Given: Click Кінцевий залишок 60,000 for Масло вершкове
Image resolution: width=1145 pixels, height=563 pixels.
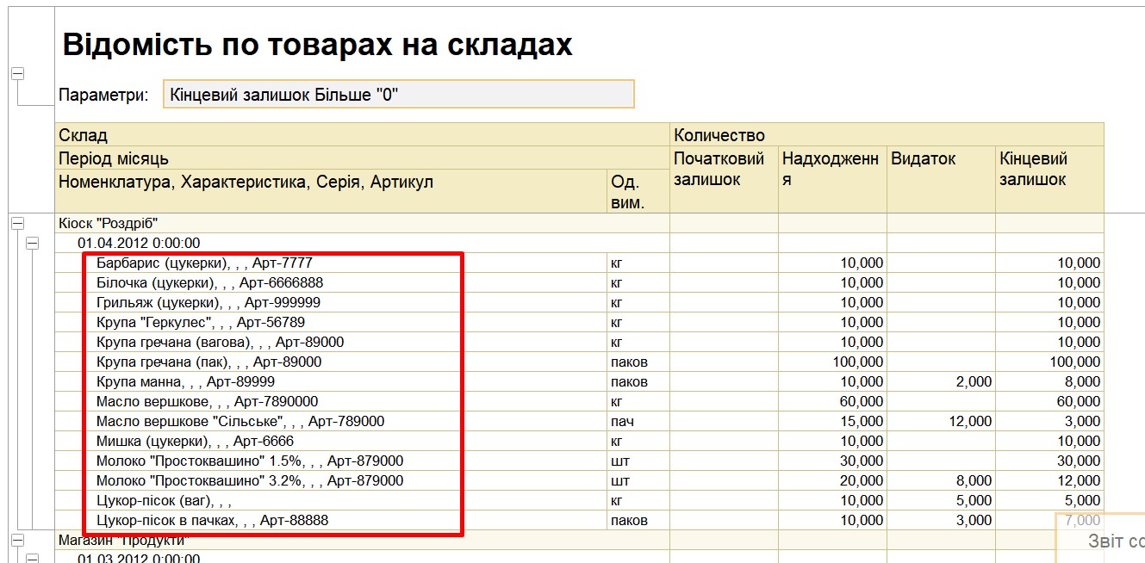Looking at the screenshot, I should pos(1049,402).
